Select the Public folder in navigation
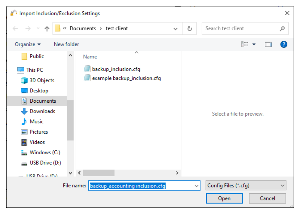This screenshot has height=214, width=300. (37, 56)
